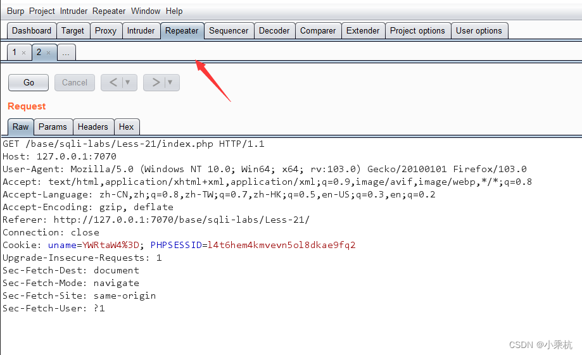This screenshot has height=355, width=582.
Task: Click the Host: 127.0.0.1:7070 line
Action: [60, 156]
